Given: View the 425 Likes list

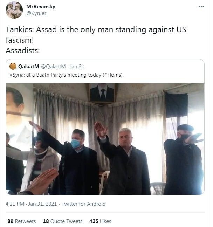Looking at the screenshot, I should click(x=100, y=221).
